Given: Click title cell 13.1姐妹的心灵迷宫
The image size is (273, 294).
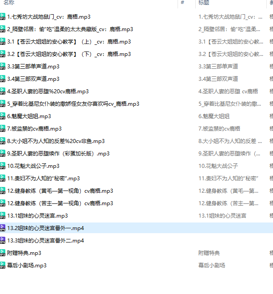Looking at the screenshot, I should coord(222,216).
